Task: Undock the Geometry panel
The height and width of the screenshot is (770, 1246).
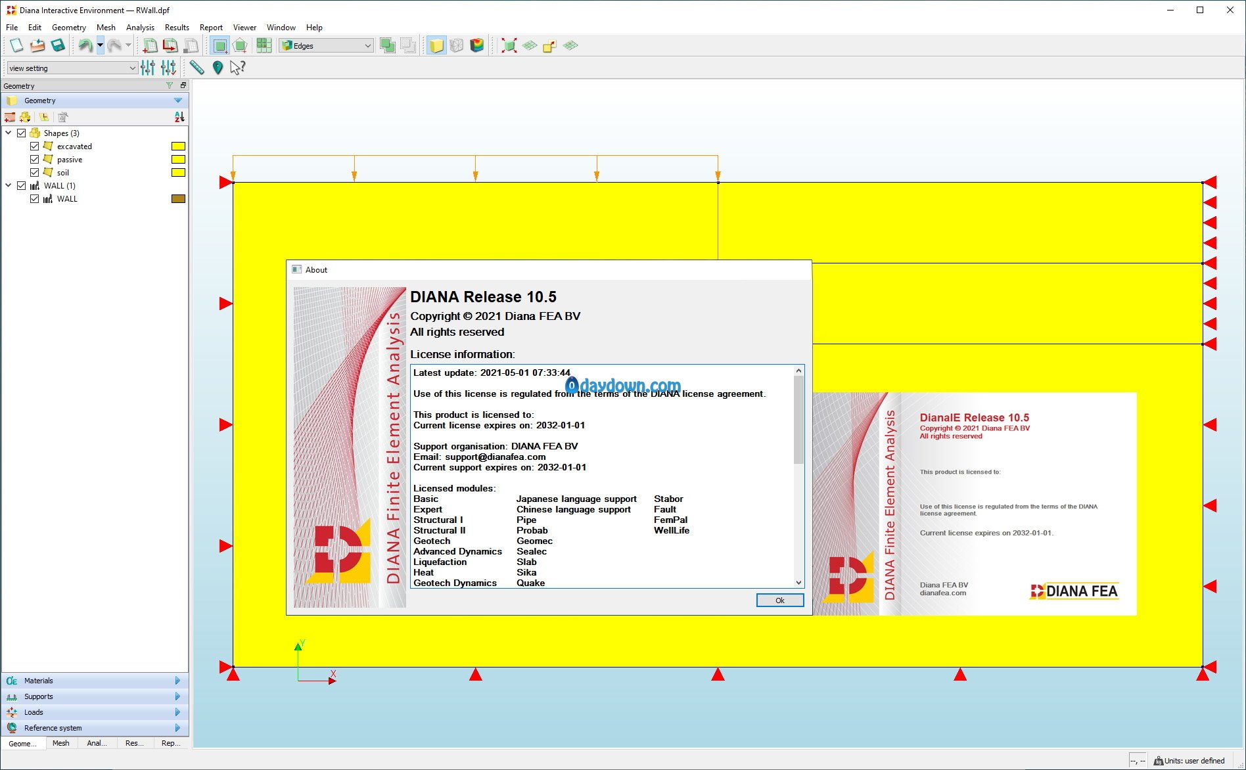Action: point(183,85)
